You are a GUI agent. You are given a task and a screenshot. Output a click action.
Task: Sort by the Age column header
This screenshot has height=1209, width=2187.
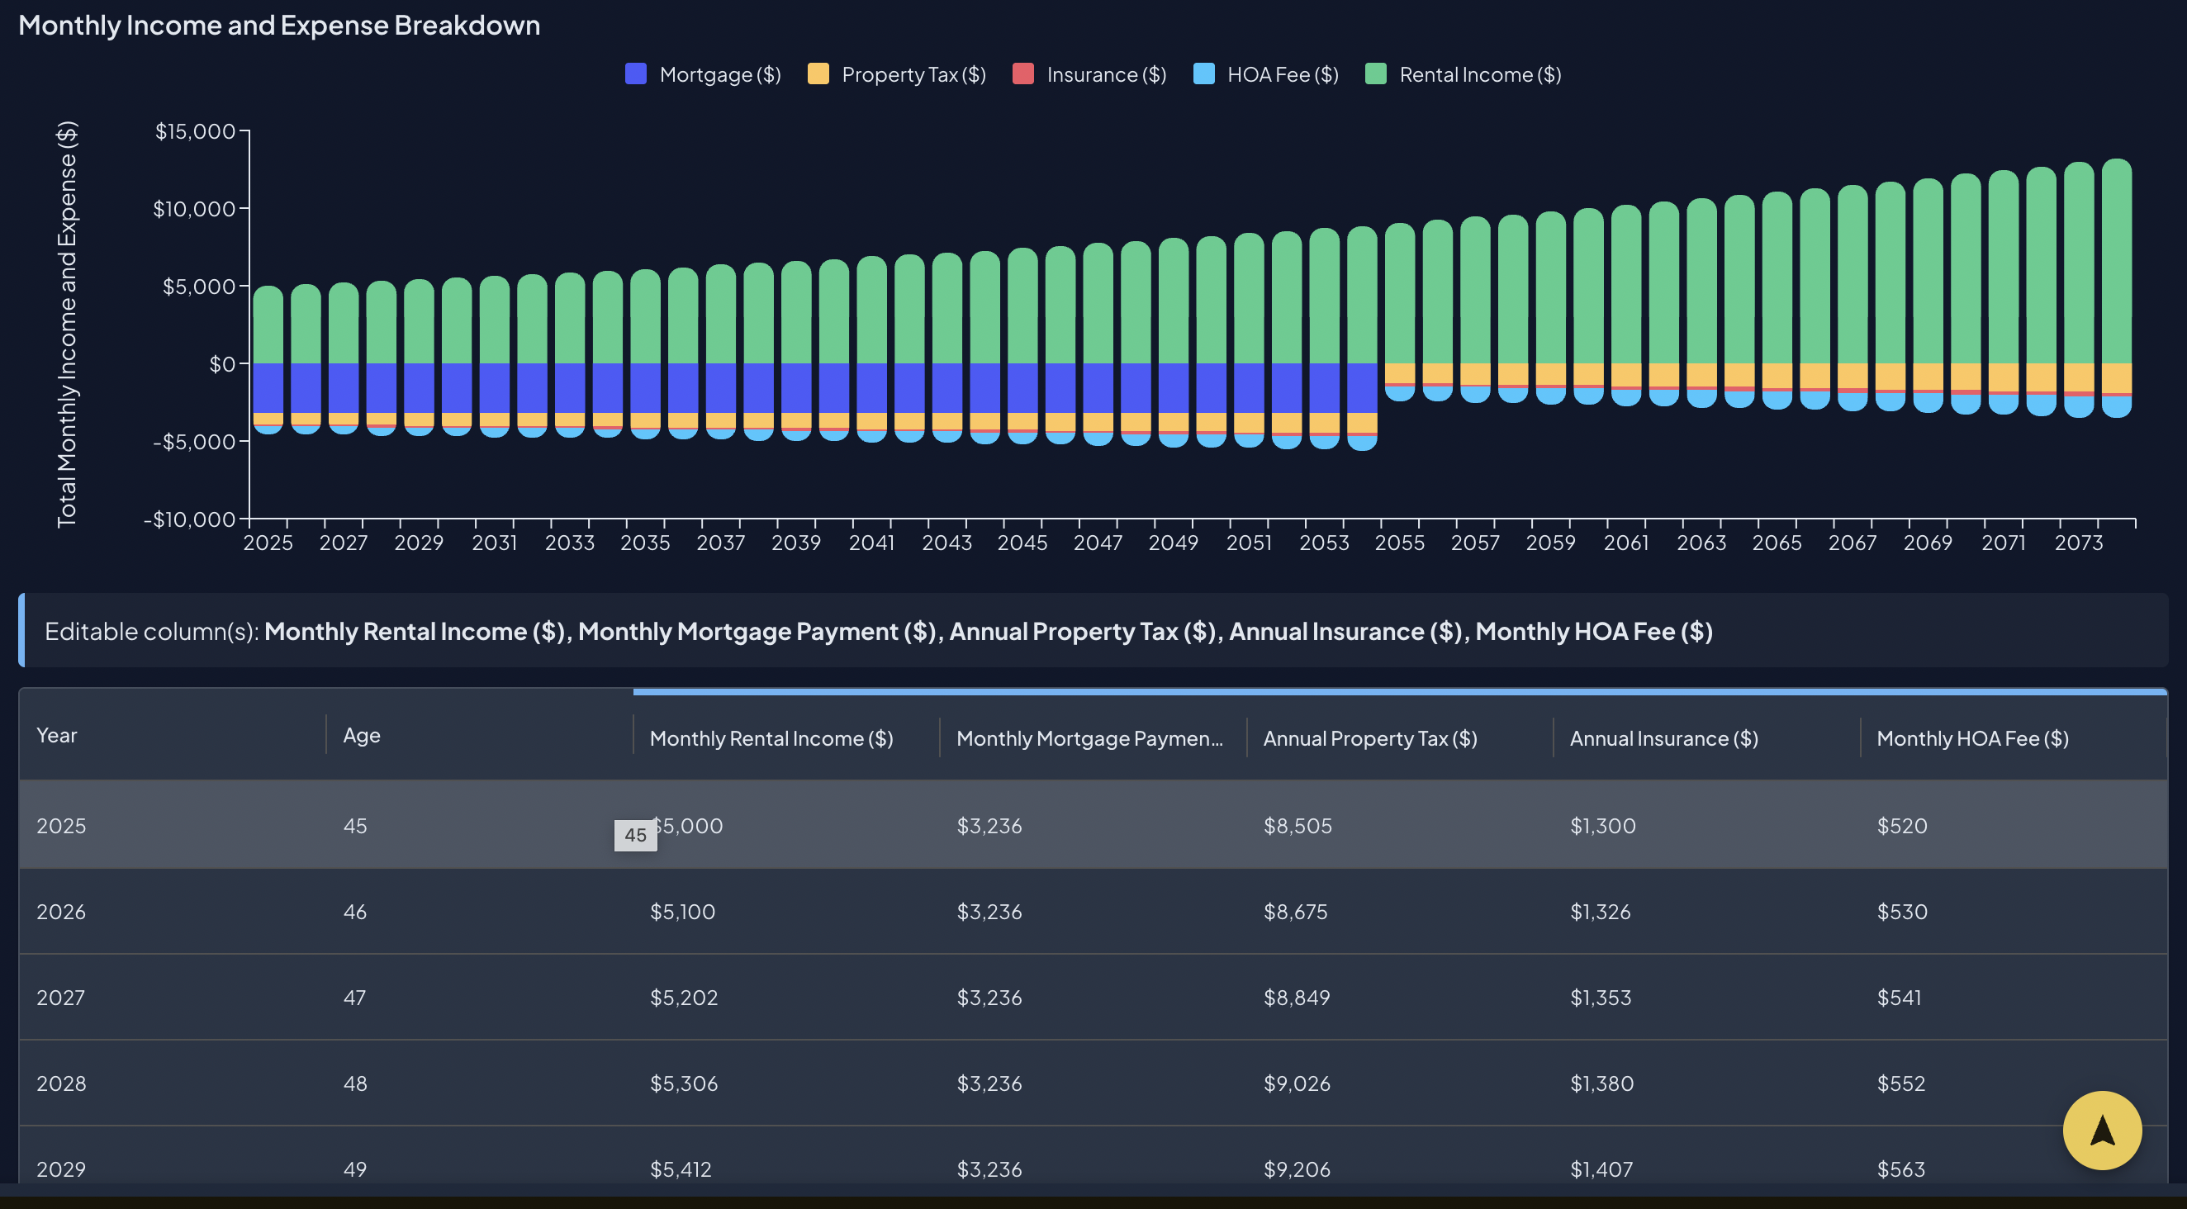click(361, 735)
